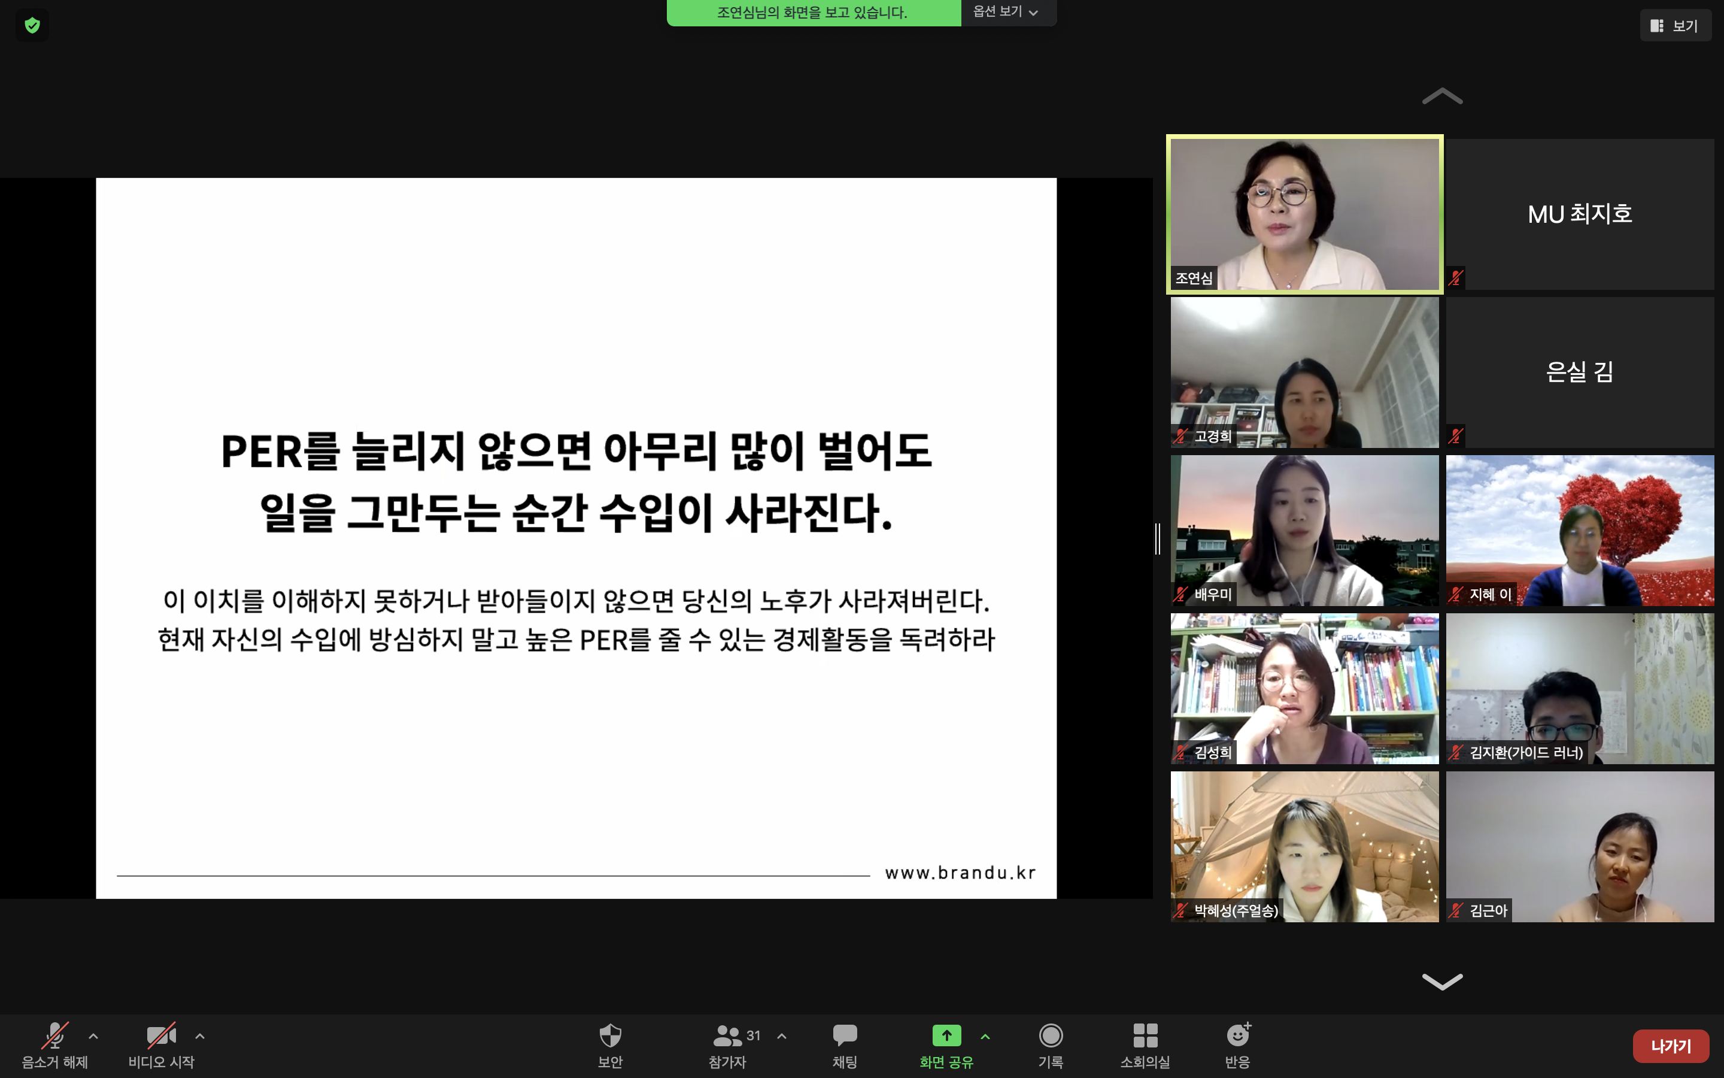
Task: Click the green Share Screen (화면 공유) icon
Action: [946, 1036]
